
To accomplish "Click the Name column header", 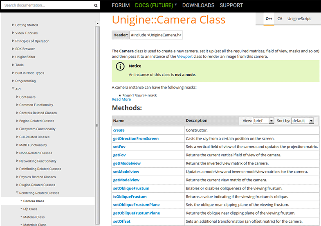I will coord(119,121).
